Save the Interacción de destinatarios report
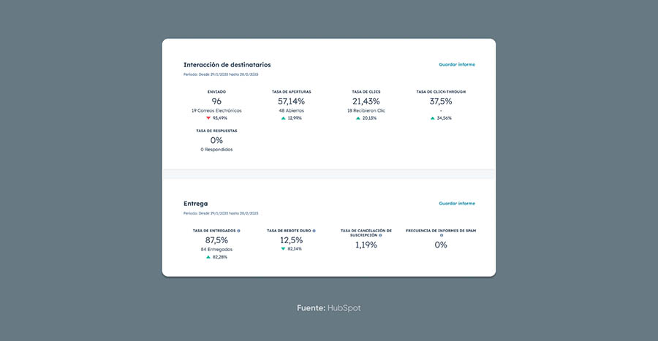Viewport: 658px width, 341px height. 457,64
